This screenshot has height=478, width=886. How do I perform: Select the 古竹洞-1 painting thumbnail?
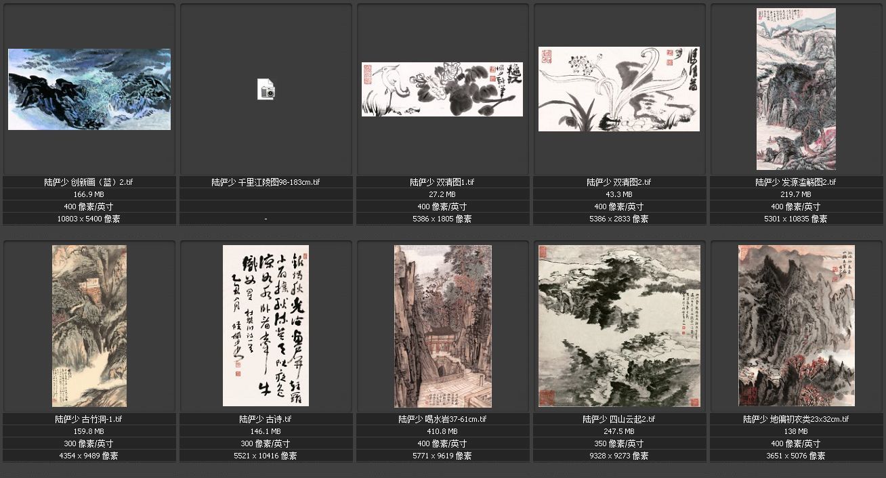89,326
